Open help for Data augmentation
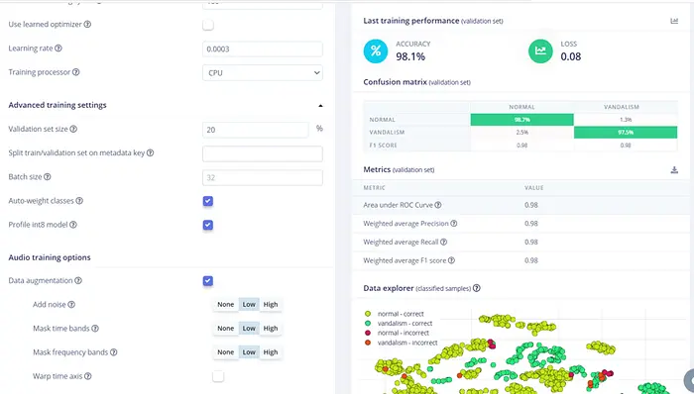This screenshot has width=694, height=394. pyautogui.click(x=78, y=280)
